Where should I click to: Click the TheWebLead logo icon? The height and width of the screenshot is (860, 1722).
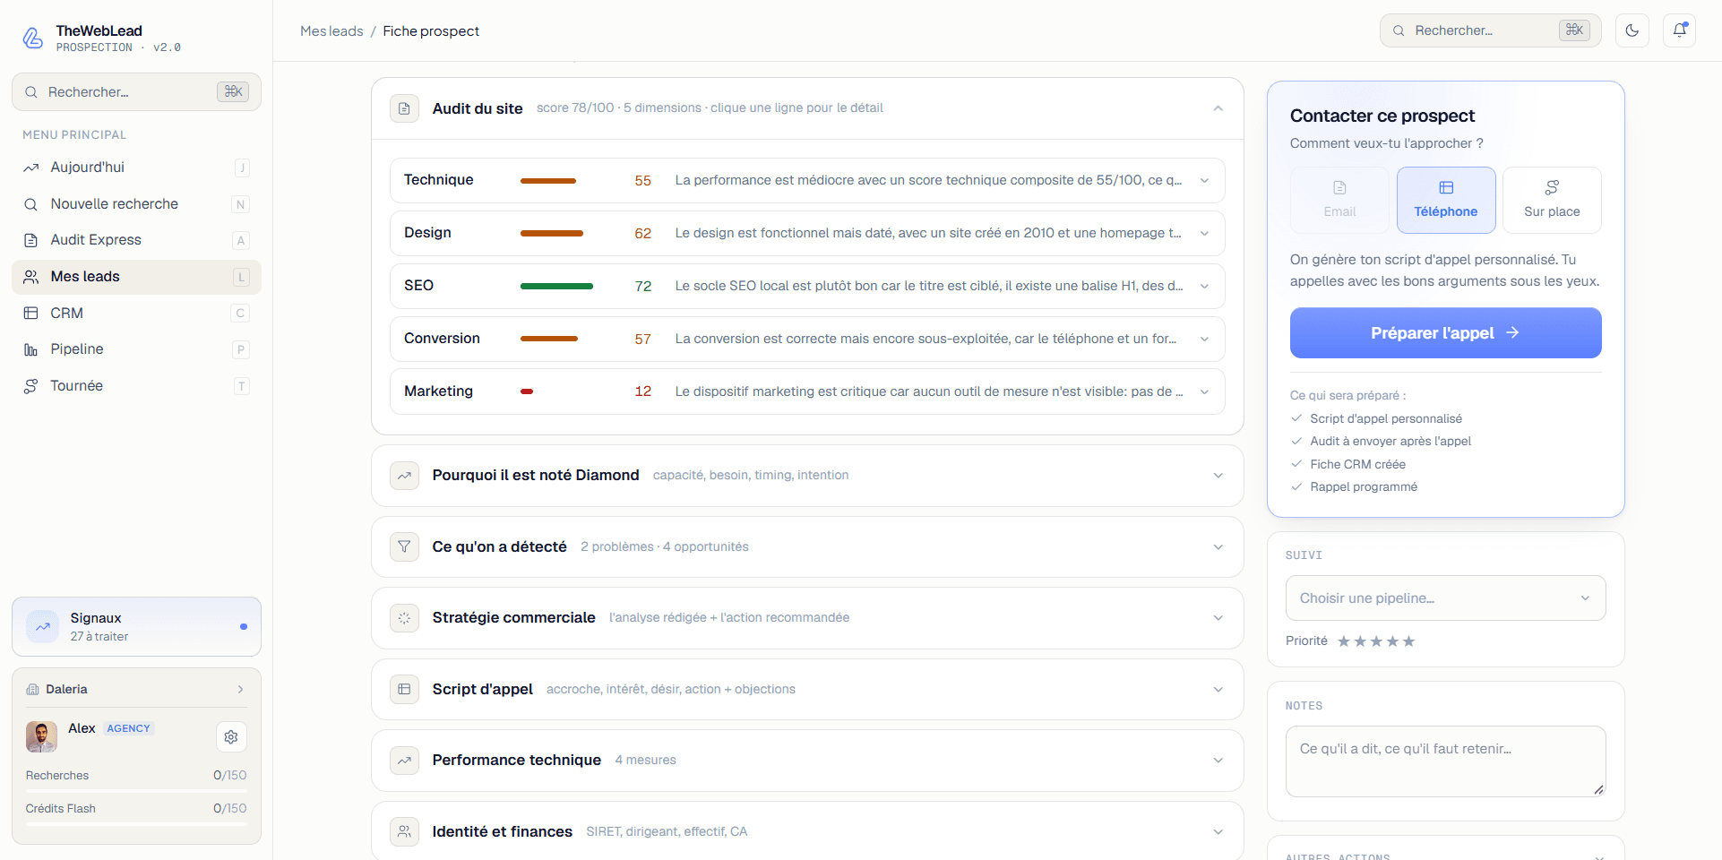point(32,38)
